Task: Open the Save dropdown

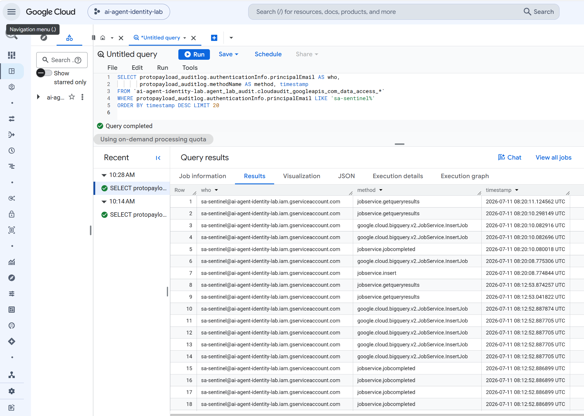Action: click(x=228, y=54)
